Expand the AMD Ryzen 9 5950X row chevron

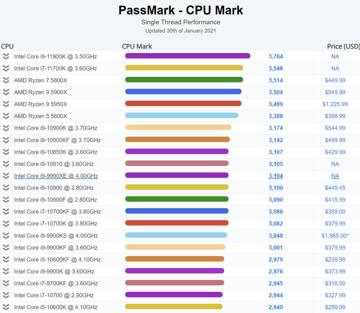coord(6,104)
